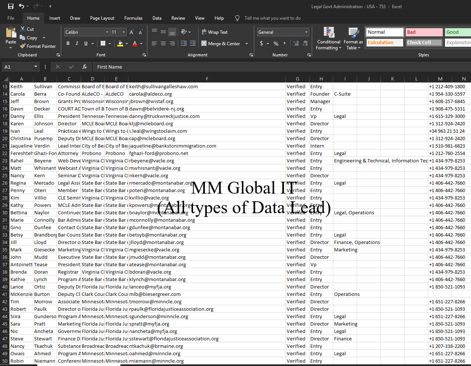Toggle Merge & Center
The width and height of the screenshot is (471, 366).
(x=221, y=43)
